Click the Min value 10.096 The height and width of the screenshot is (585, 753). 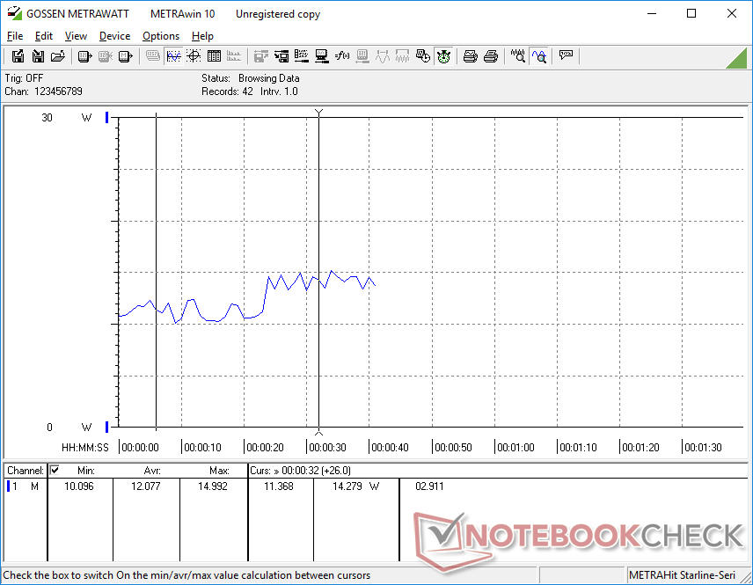click(79, 486)
